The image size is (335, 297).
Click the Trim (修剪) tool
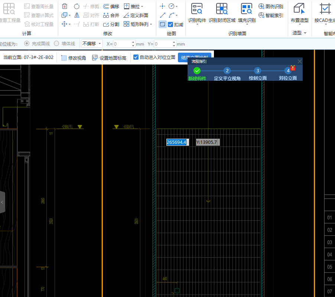click(x=91, y=7)
